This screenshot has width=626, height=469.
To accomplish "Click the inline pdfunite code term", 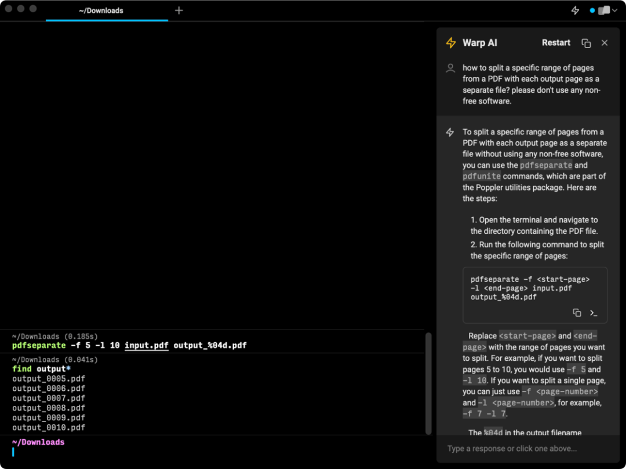I will (482, 176).
